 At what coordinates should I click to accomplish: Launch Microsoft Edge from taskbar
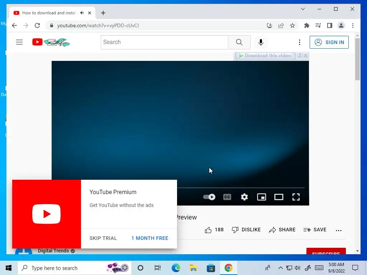click(176, 268)
